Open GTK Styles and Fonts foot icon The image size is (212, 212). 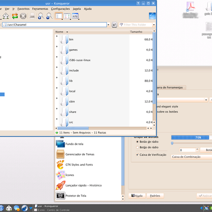point(60,165)
